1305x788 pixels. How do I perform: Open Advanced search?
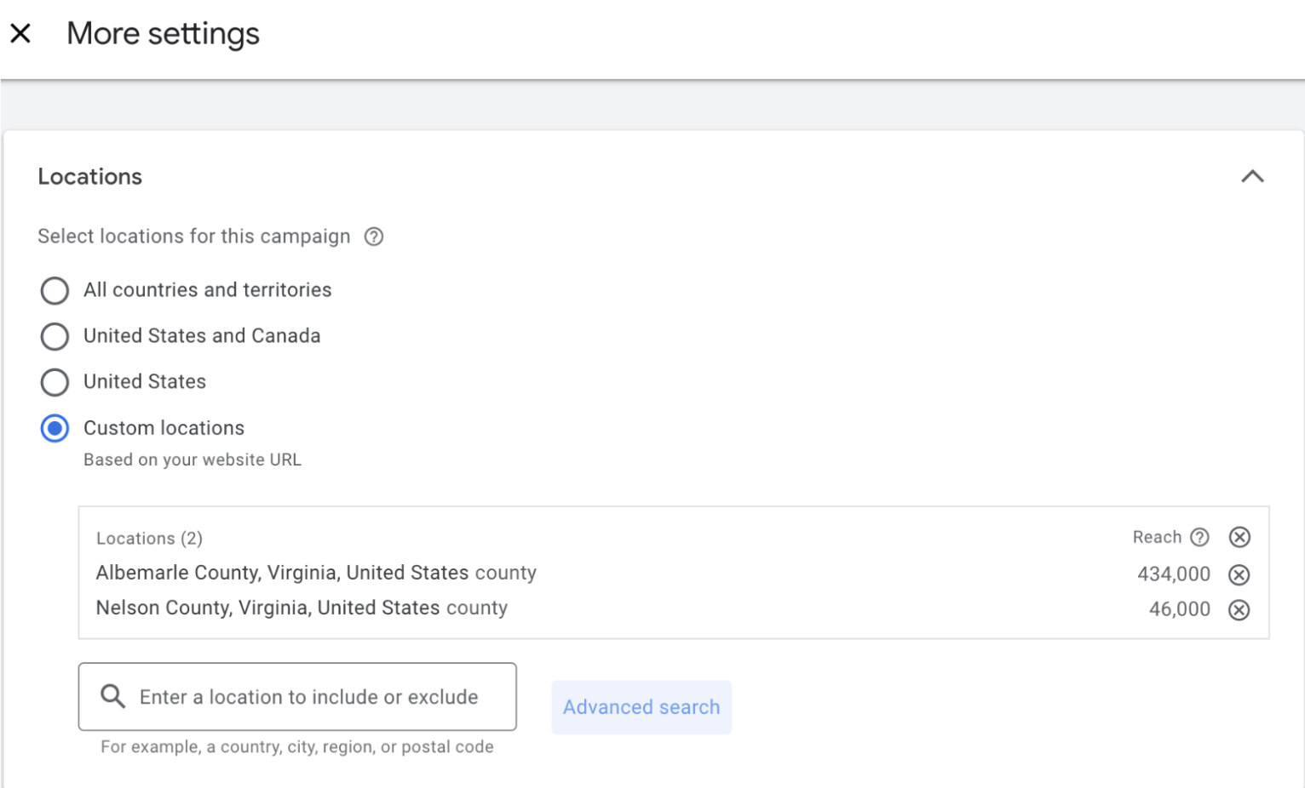(641, 707)
